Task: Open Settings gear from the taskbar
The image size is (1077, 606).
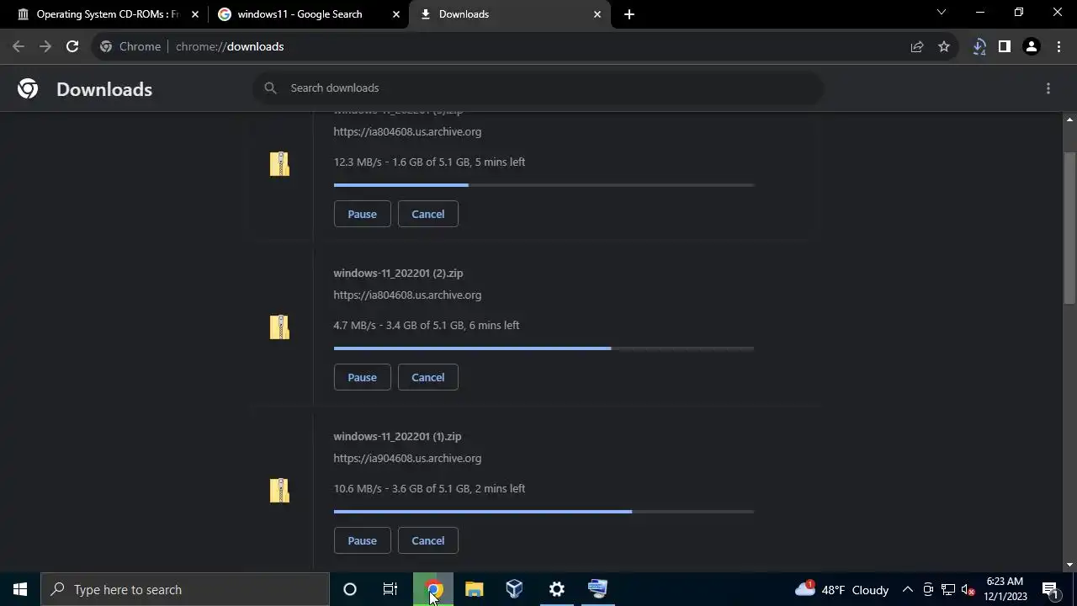Action: coord(556,589)
